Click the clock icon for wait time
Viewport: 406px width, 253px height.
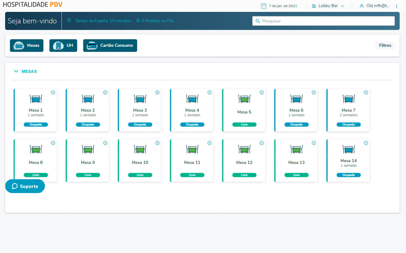point(69,21)
